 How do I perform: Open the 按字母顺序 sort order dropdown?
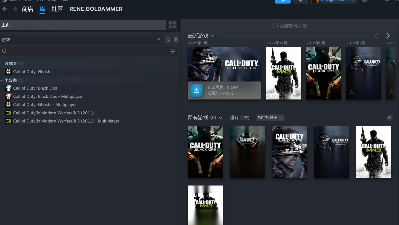pos(270,118)
